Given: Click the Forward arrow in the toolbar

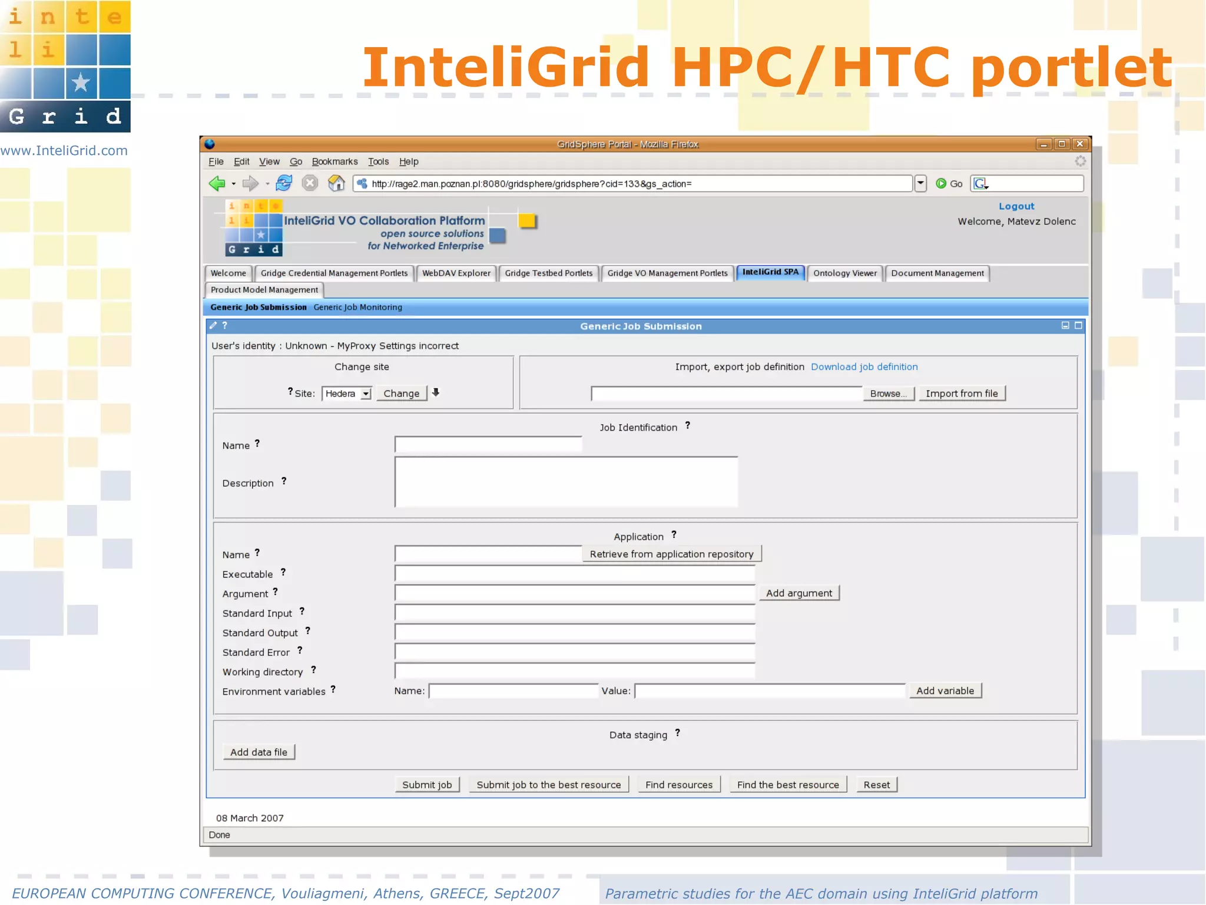Looking at the screenshot, I should [250, 184].
